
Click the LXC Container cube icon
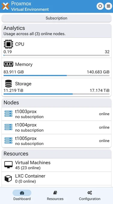(8, 178)
